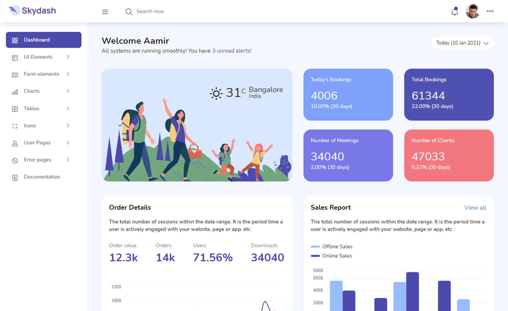Click the Charts bar-graph sidebar icon
The width and height of the screenshot is (508, 311).
pos(15,92)
